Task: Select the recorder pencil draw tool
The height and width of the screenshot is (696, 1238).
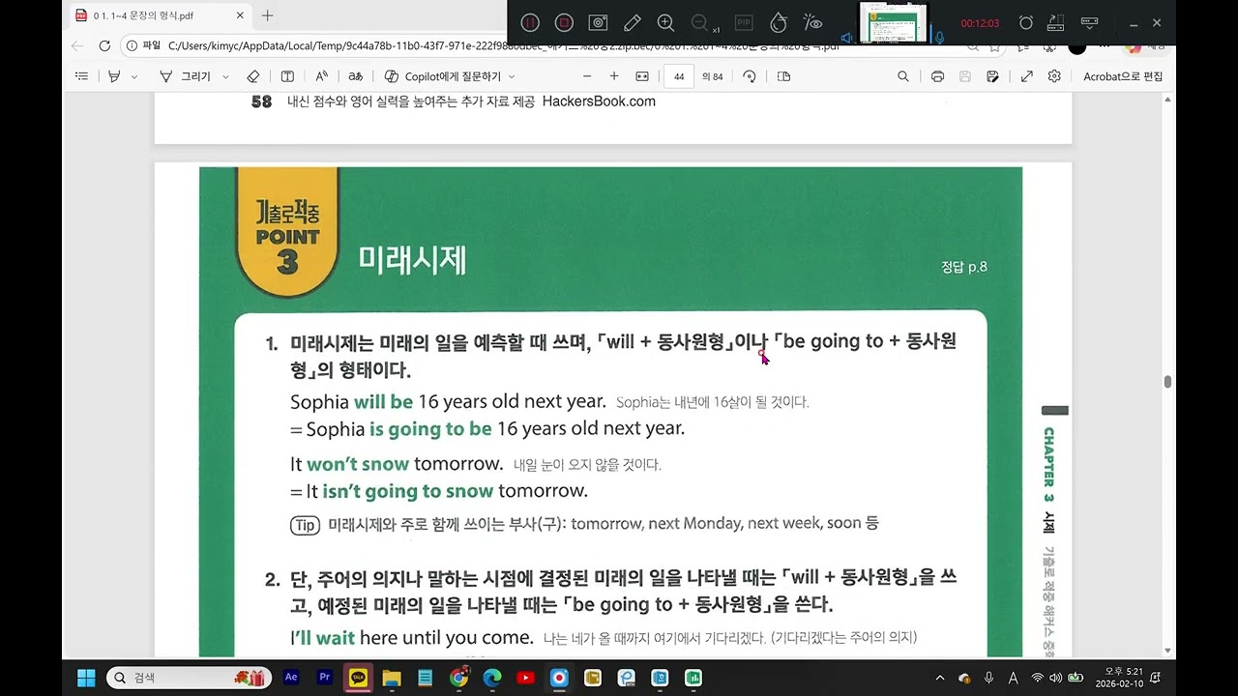Action: pos(633,22)
